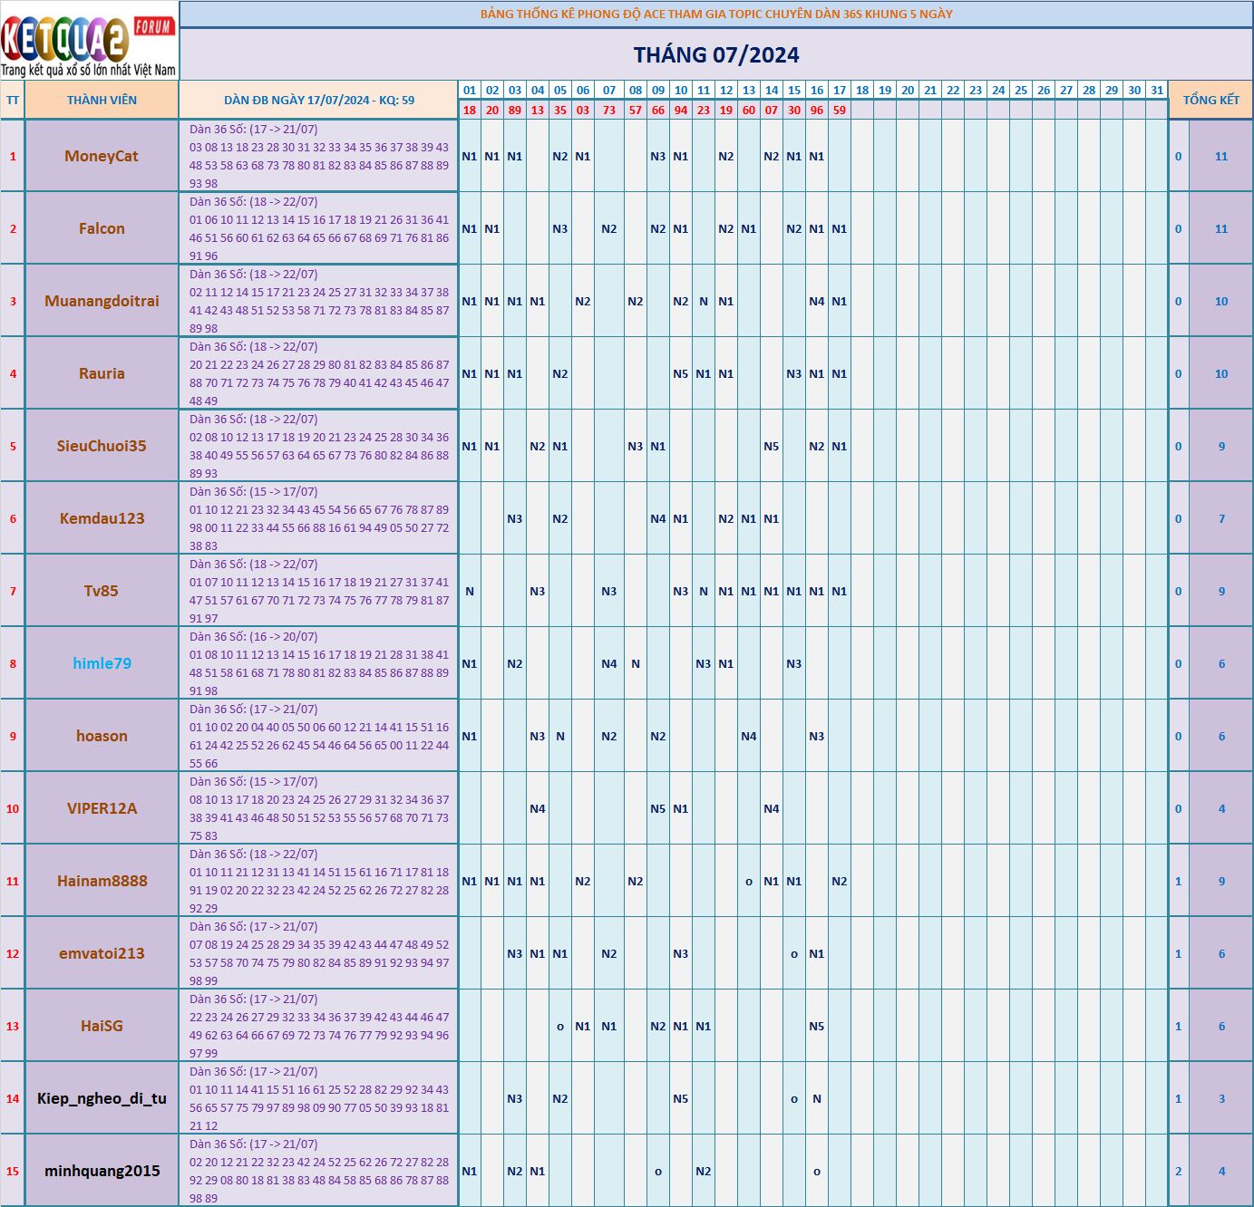1254x1207 pixels.
Task: Select member emvatoi213
Action: [102, 953]
